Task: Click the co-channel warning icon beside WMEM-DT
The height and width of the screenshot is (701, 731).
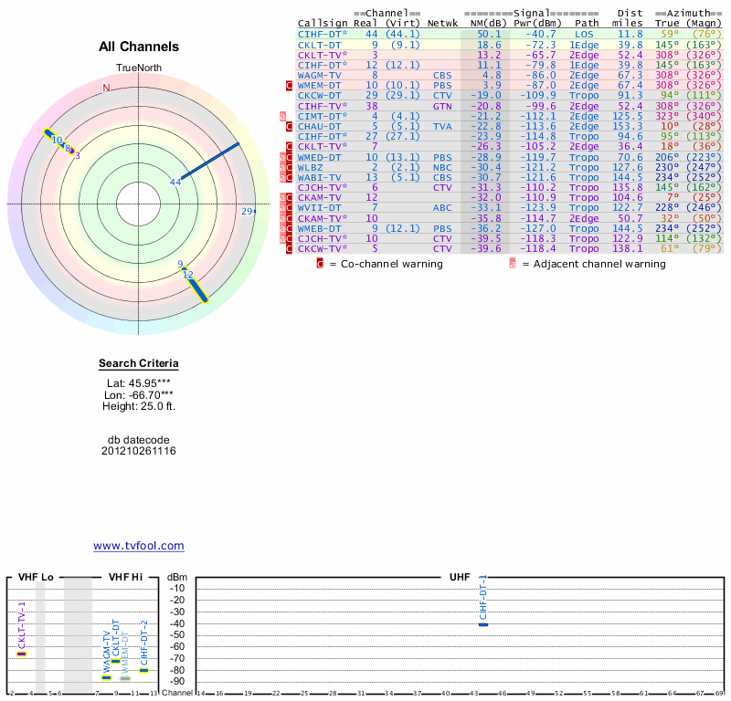Action: point(290,85)
